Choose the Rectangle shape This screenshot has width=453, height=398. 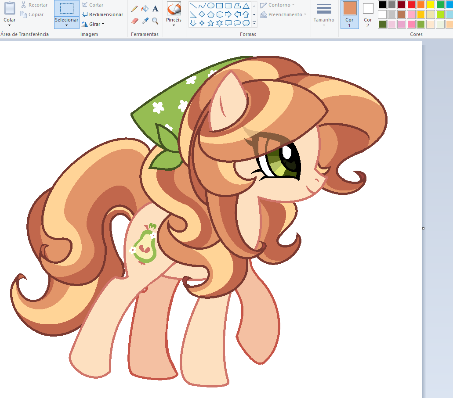(x=220, y=5)
